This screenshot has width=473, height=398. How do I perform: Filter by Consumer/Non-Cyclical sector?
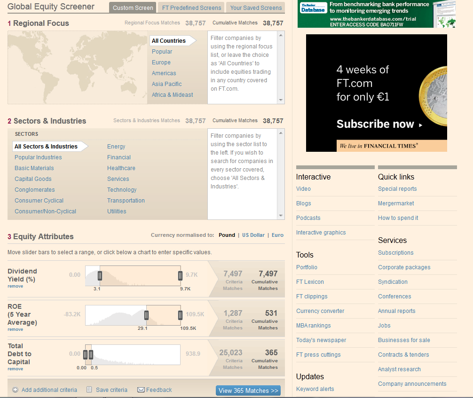click(45, 211)
